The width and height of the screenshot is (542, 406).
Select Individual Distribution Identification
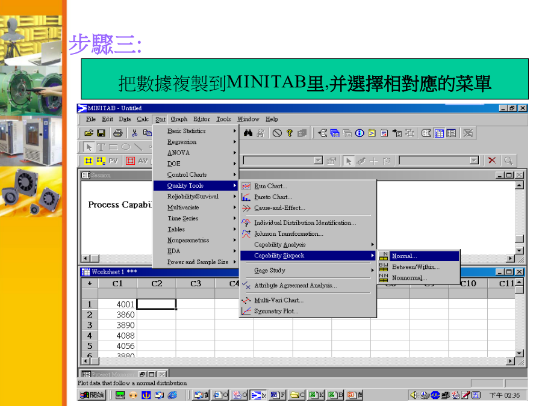[308, 223]
